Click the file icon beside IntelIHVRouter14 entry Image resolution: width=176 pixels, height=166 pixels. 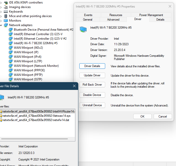pyautogui.click(x=1, y=112)
